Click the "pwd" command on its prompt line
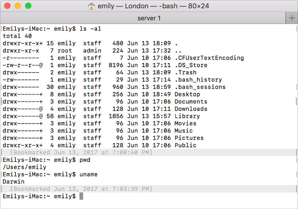Screen dimensions: 298x209 click(x=85, y=160)
